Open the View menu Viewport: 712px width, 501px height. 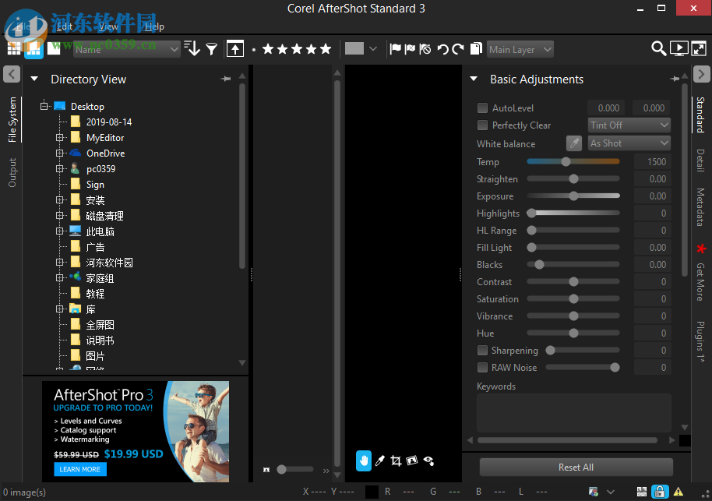point(108,26)
